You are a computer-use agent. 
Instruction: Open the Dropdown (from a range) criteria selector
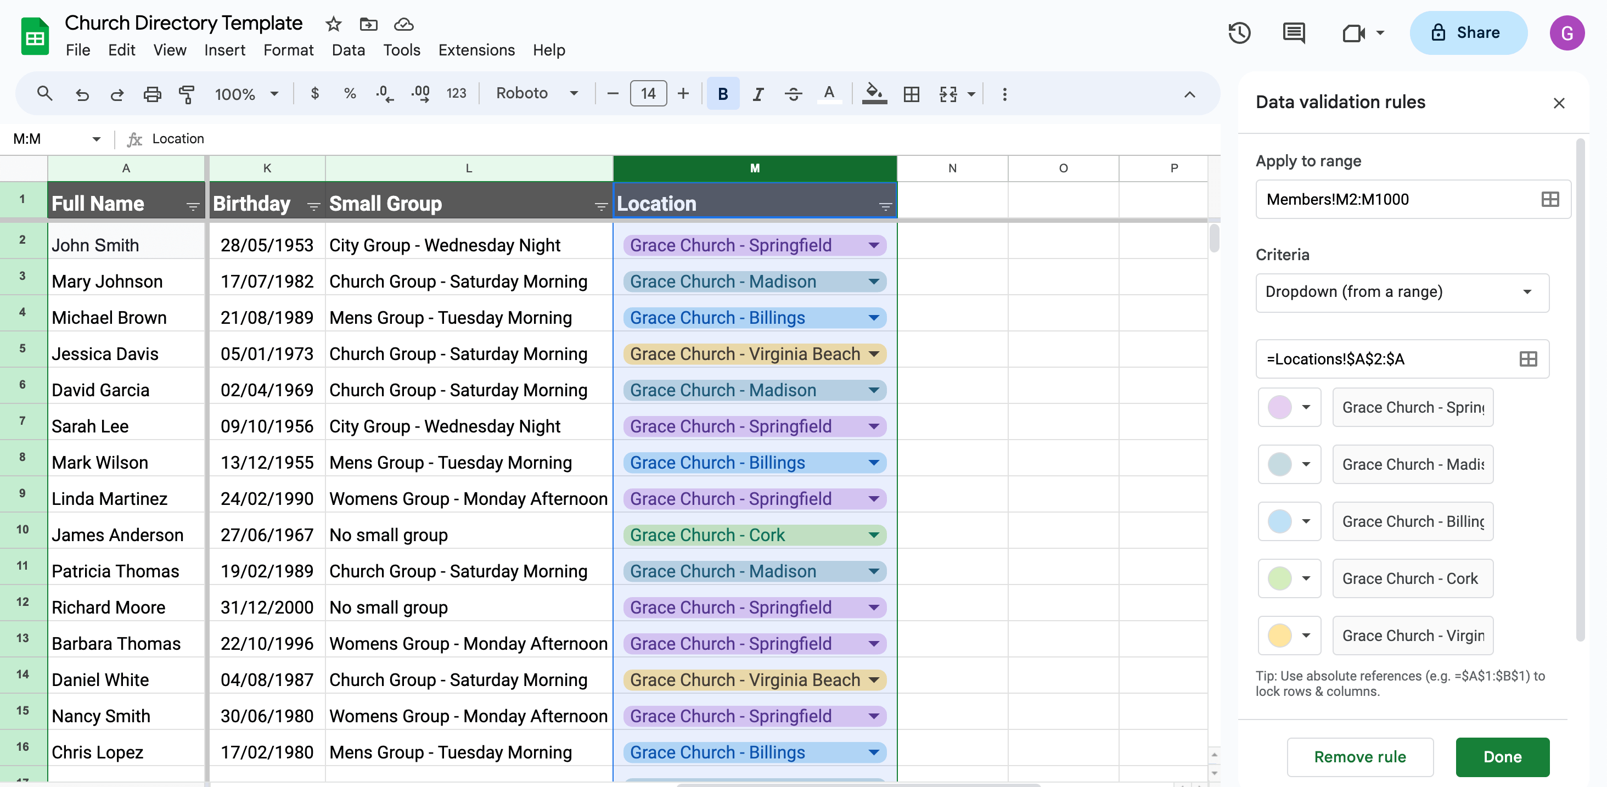tap(1401, 293)
